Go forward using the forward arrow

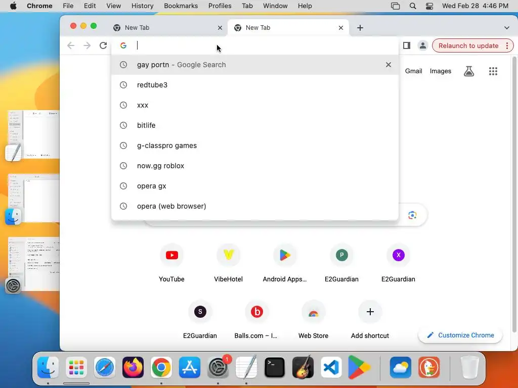[x=87, y=45]
